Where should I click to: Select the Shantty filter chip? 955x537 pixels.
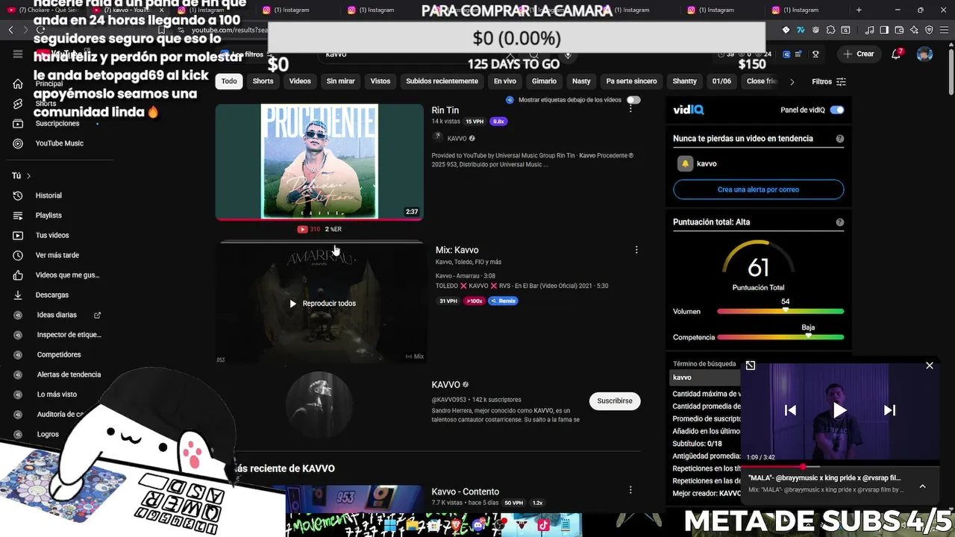coord(685,81)
